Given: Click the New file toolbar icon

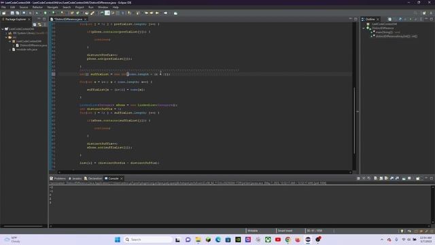Looking at the screenshot, I should coord(4,13).
